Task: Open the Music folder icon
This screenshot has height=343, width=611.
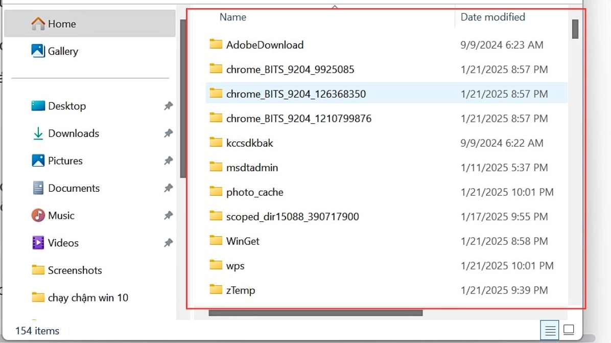Action: coord(38,216)
